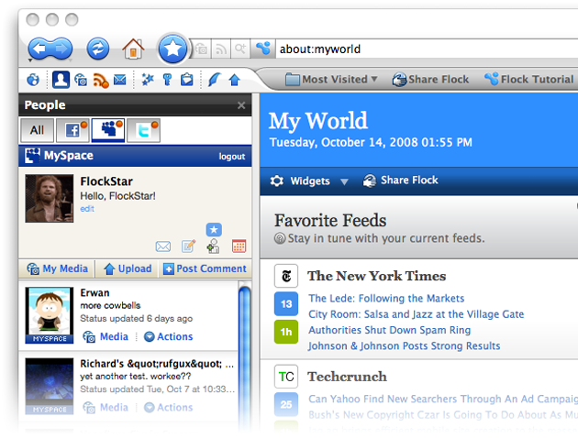
Task: Click the 1h green time badge
Action: point(286,332)
